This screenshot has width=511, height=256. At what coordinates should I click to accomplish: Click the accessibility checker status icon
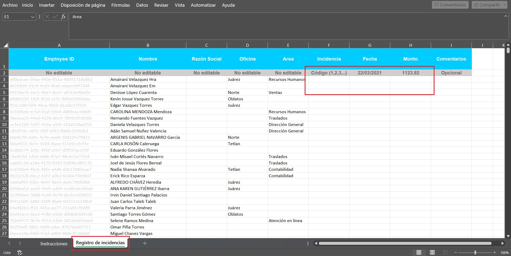[x=20, y=253]
